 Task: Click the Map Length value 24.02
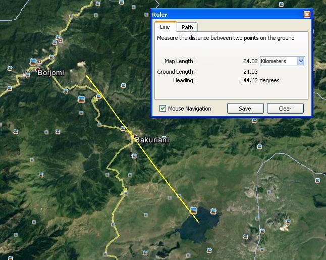[250, 61]
